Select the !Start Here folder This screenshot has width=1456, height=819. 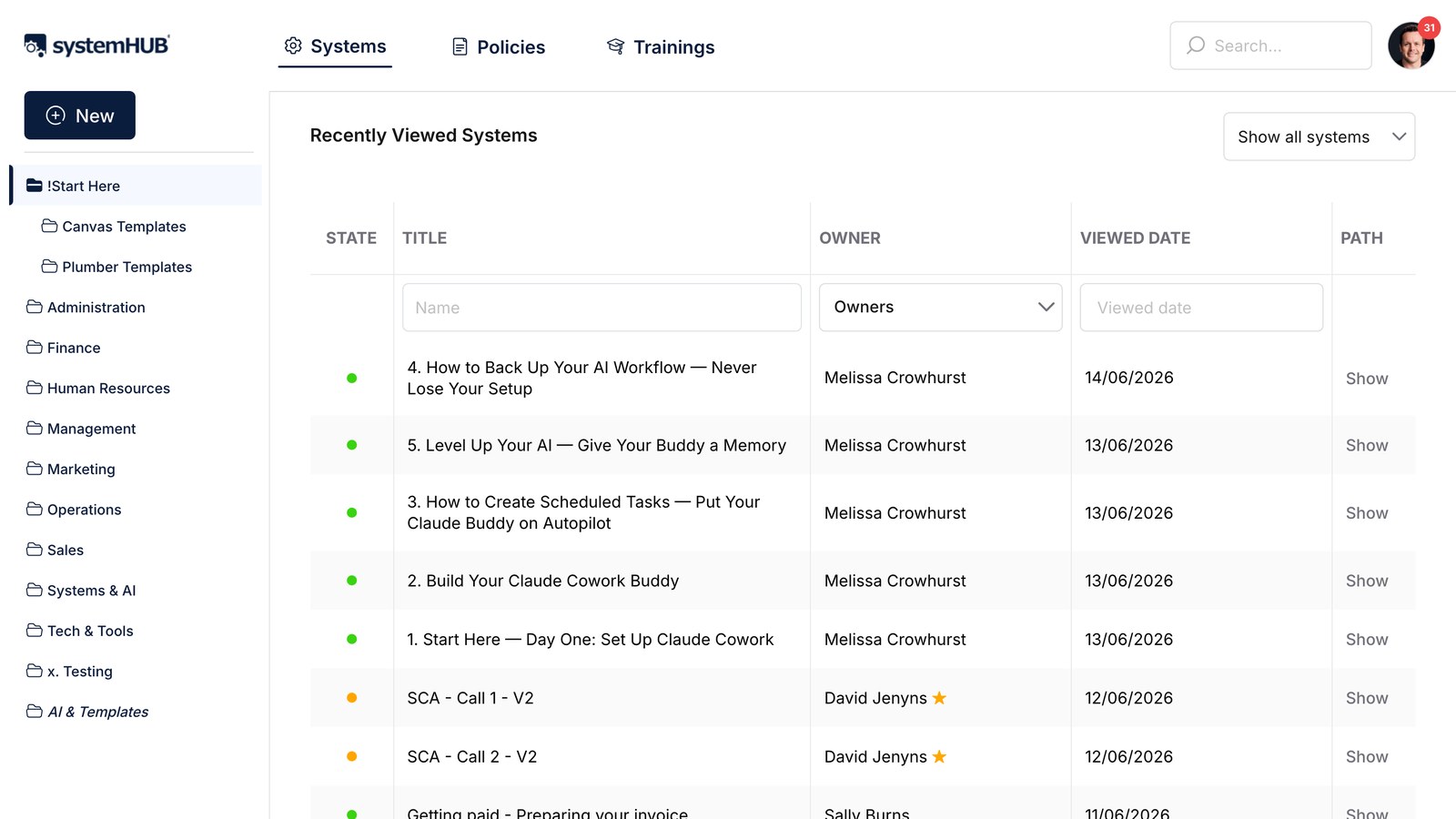(x=136, y=186)
